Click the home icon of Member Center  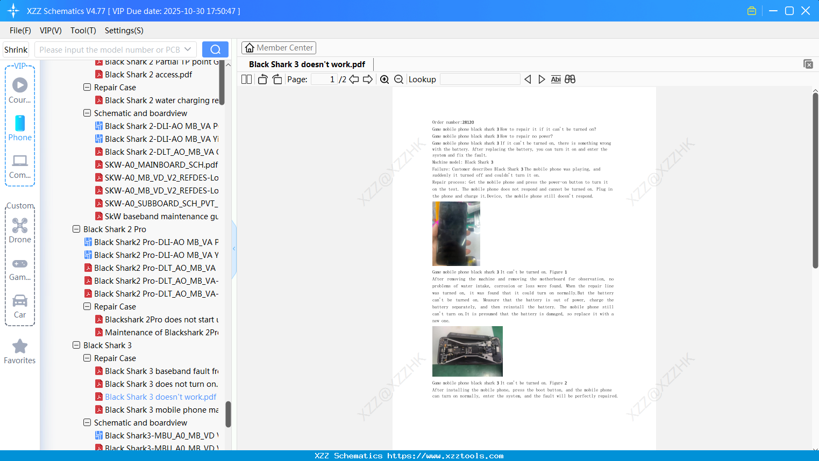pyautogui.click(x=250, y=48)
